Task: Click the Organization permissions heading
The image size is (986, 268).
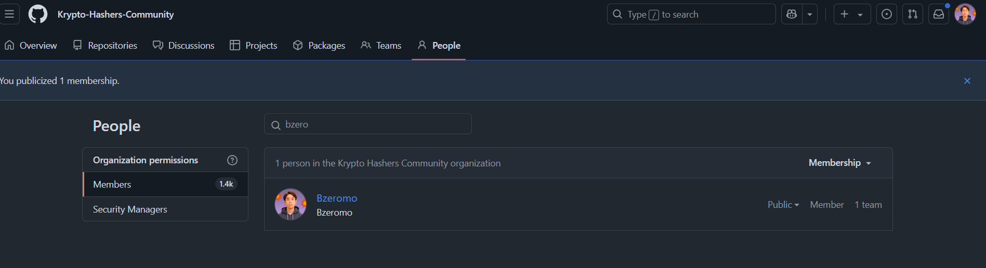Action: click(x=146, y=160)
